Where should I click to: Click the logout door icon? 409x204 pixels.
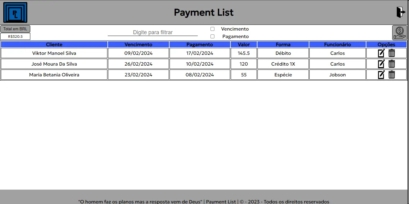coord(401,12)
